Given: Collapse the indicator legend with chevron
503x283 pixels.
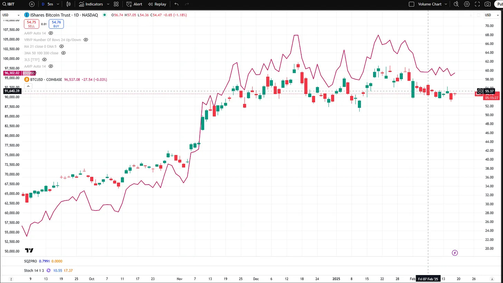Looking at the screenshot, I should point(28,86).
